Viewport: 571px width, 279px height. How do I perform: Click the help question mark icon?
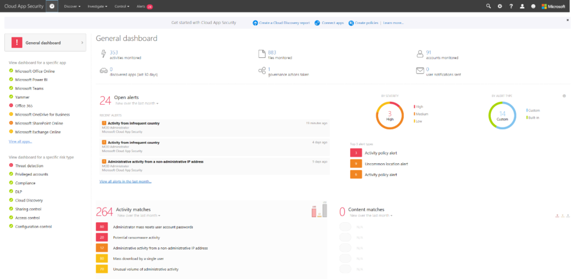click(x=511, y=6)
